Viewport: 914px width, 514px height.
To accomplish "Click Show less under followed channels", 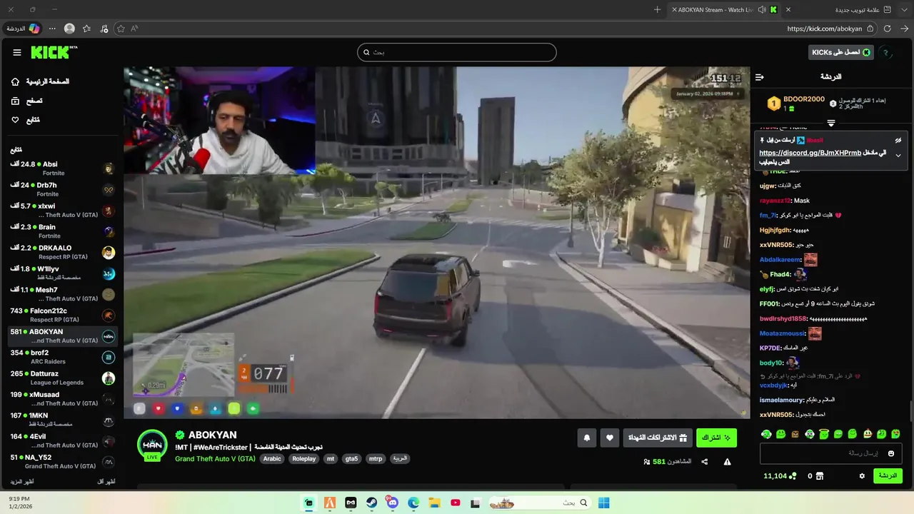I will (106, 482).
